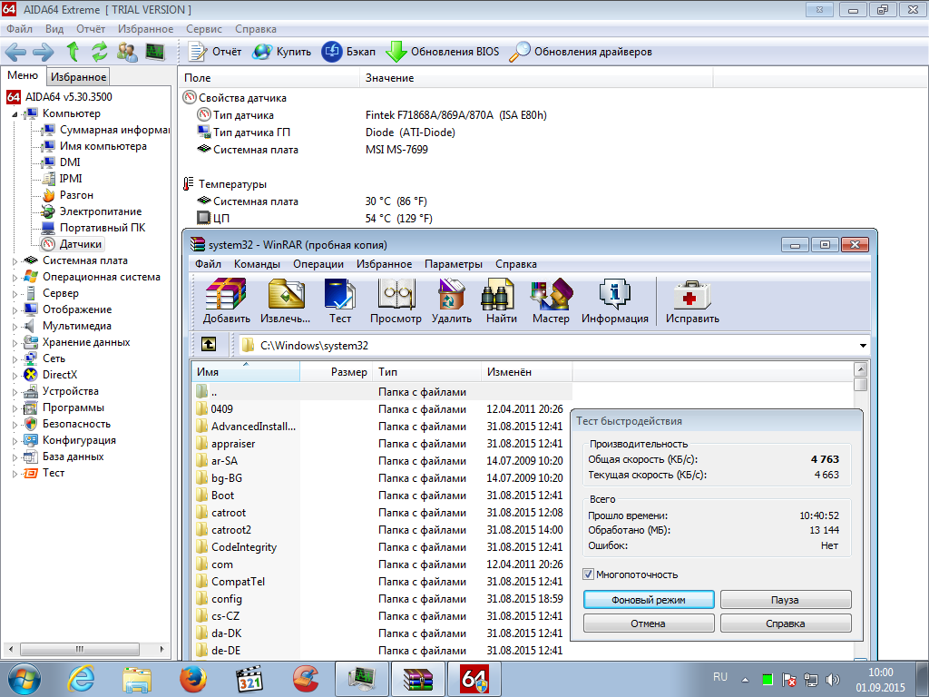Open Internet Explorer from taskbar
This screenshot has height=697, width=929.
point(81,679)
